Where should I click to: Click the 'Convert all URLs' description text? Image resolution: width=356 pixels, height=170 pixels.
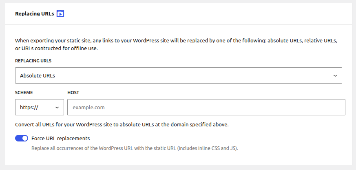pos(122,124)
